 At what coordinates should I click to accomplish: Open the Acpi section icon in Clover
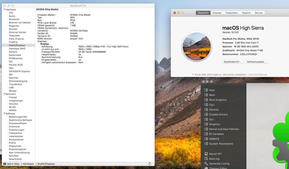tap(206, 90)
